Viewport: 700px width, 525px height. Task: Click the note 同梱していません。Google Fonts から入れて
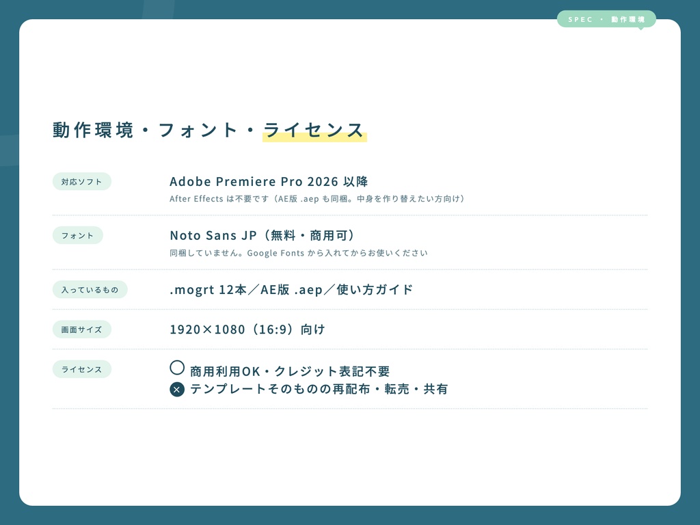pos(299,253)
